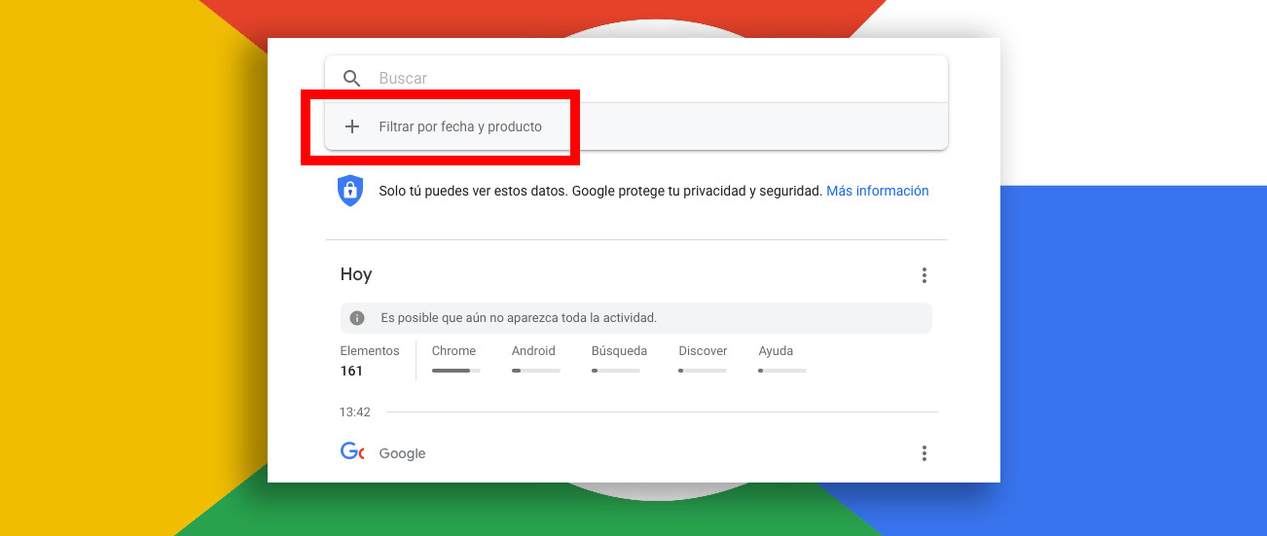Select the Hoy section heading
Image resolution: width=1267 pixels, height=536 pixels.
(x=356, y=274)
